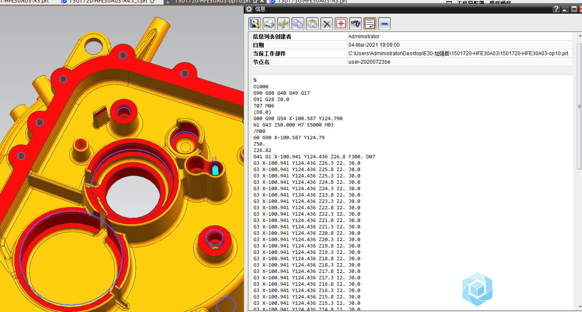Click the Information window vertical scrollbar thumb
This screenshot has width=582, height=312.
(579, 107)
